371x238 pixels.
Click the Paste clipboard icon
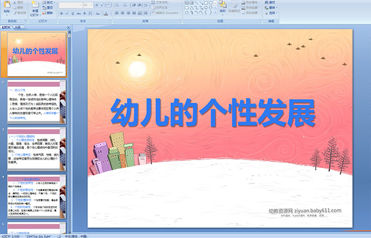point(7,5)
